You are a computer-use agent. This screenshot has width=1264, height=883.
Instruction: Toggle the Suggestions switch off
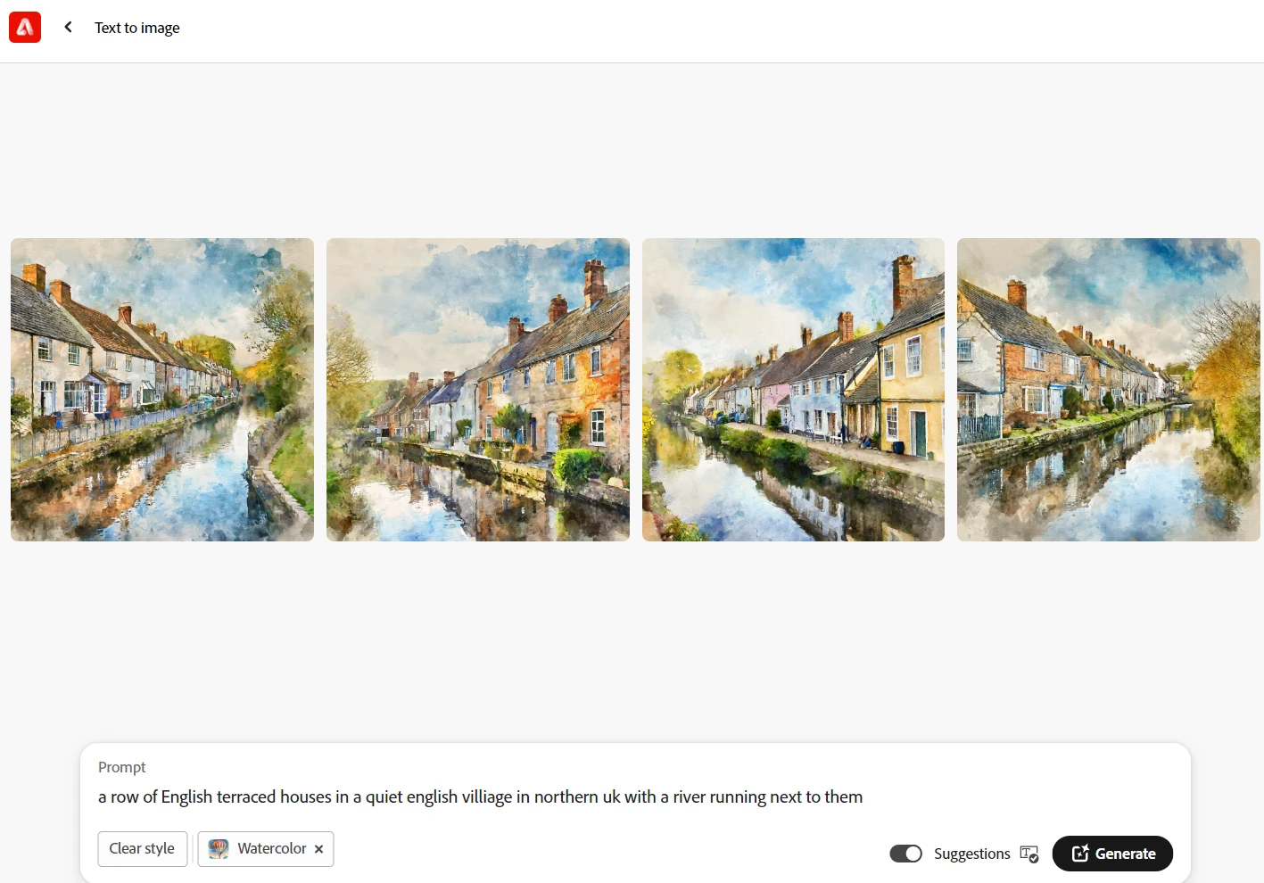coord(905,854)
